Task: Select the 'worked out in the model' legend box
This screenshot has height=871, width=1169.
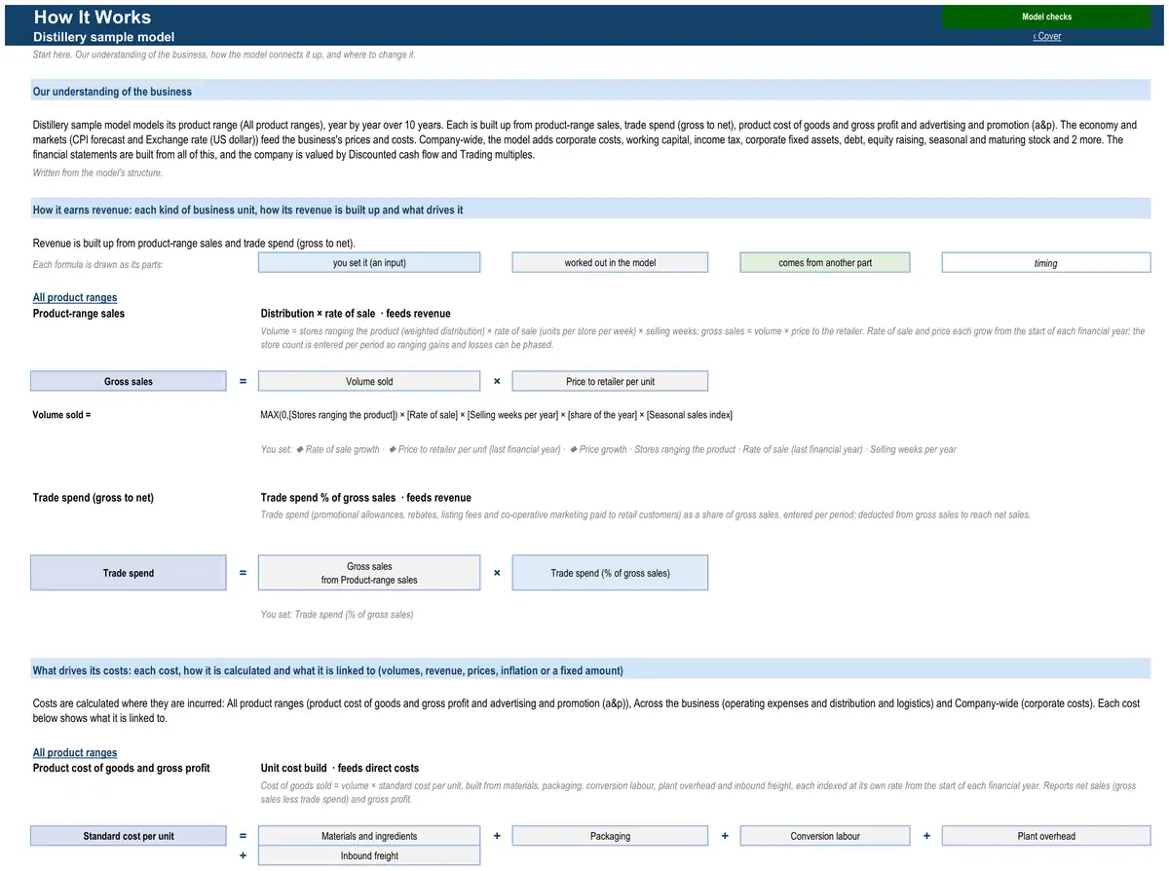Action: point(610,263)
